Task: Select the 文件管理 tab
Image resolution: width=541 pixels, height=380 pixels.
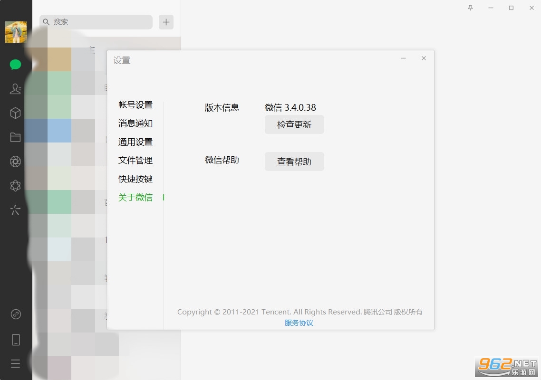Action: 135,161
